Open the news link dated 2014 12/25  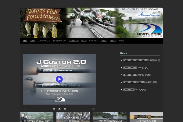pos(130,75)
